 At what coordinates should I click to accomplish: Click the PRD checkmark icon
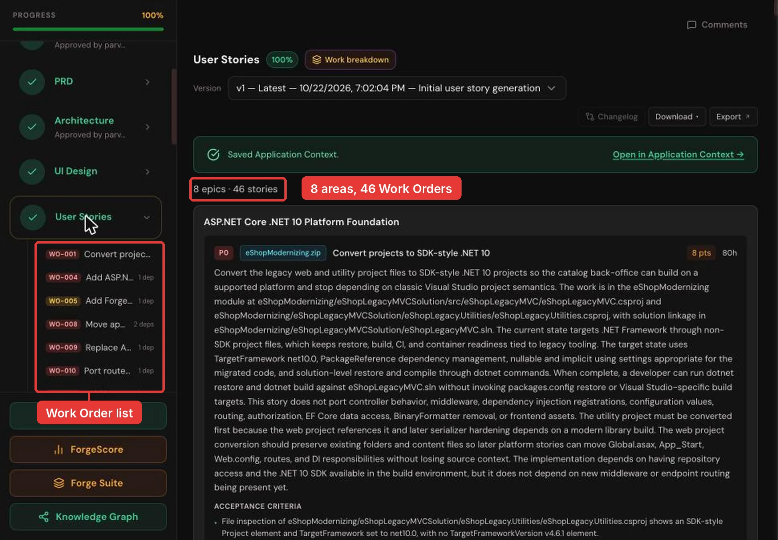tap(32, 82)
